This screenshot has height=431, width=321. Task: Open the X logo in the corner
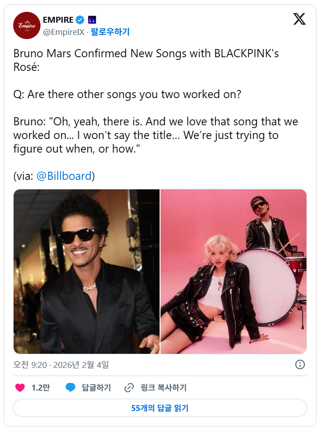(x=299, y=19)
